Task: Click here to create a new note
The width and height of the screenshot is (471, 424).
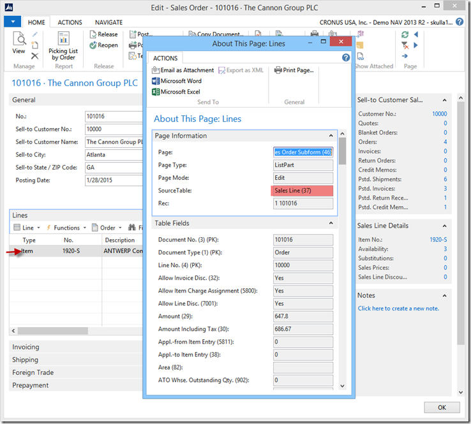Action: coord(398,309)
